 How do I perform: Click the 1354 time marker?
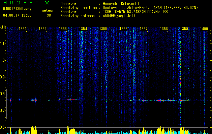pyautogui.click(x=83, y=29)
